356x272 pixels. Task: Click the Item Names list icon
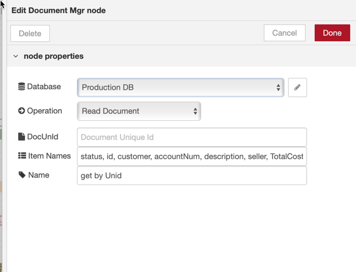pos(21,156)
